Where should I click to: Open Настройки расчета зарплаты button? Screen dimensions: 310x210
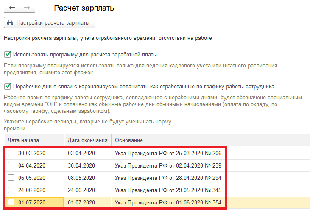point(50,23)
